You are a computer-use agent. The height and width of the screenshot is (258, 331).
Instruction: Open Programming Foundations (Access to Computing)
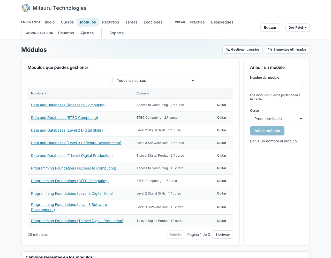(74, 168)
